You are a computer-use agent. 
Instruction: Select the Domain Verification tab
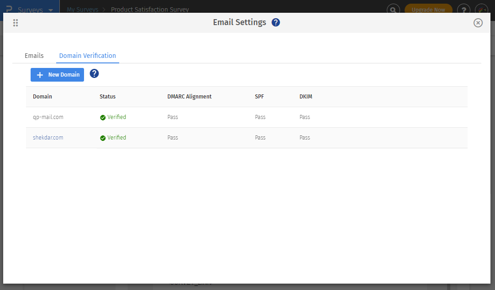pyautogui.click(x=88, y=56)
